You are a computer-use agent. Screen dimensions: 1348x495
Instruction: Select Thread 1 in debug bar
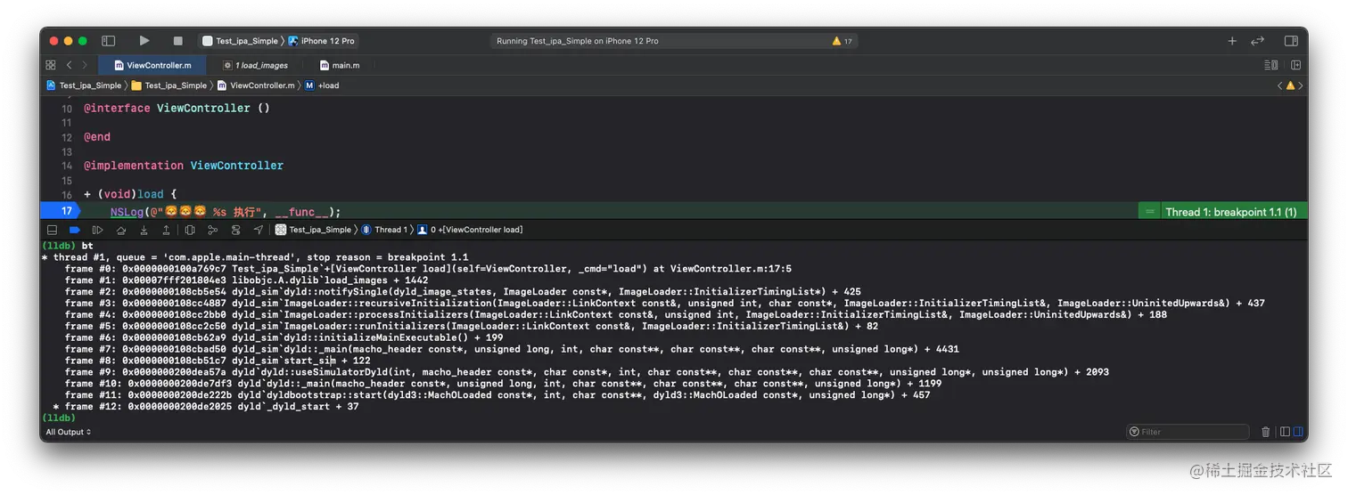tap(385, 230)
